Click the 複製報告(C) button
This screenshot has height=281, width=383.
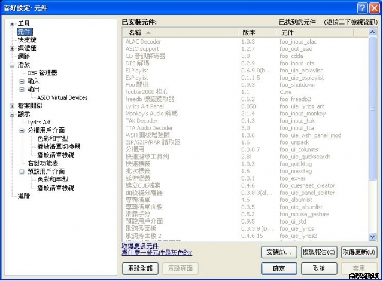319,252
